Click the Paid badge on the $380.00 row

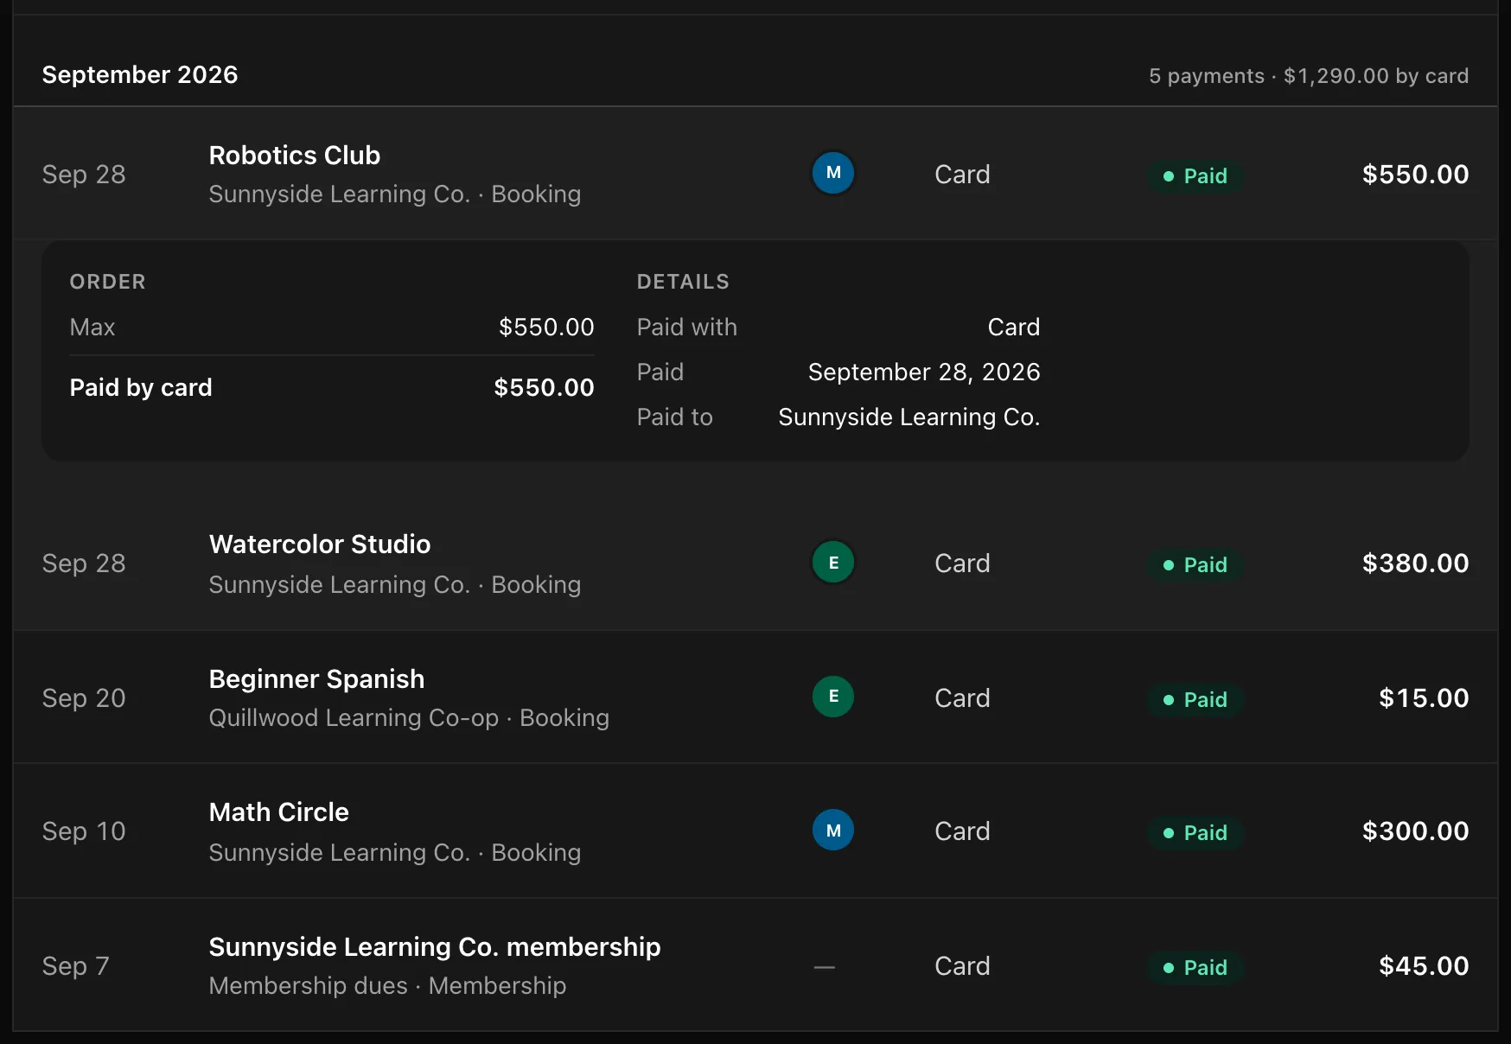tap(1195, 564)
